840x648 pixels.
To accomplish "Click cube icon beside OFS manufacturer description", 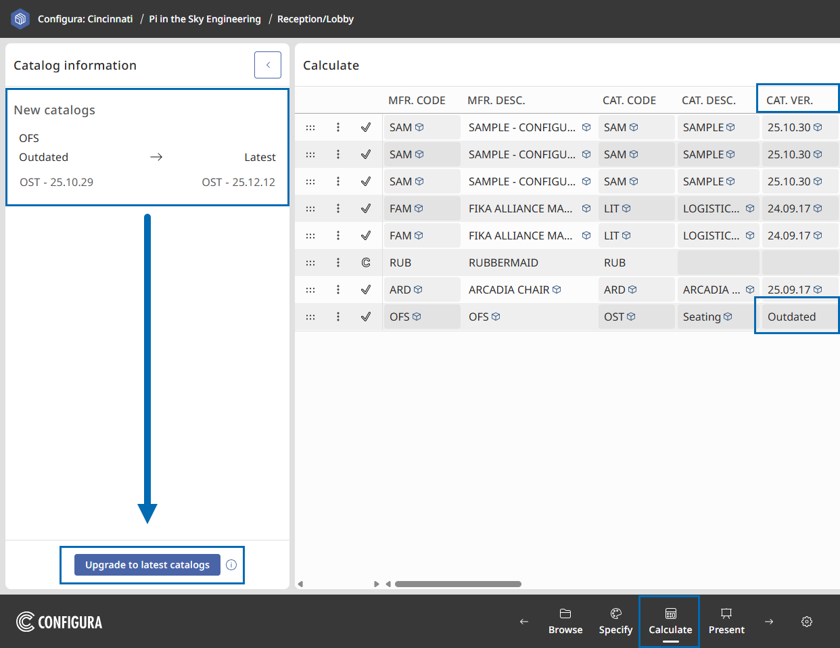I will click(496, 317).
